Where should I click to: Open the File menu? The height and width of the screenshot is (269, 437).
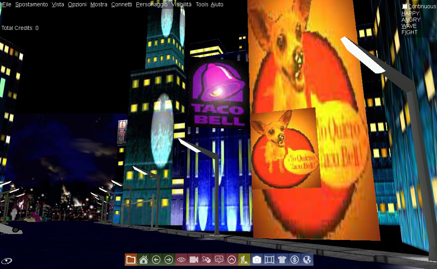pos(7,5)
